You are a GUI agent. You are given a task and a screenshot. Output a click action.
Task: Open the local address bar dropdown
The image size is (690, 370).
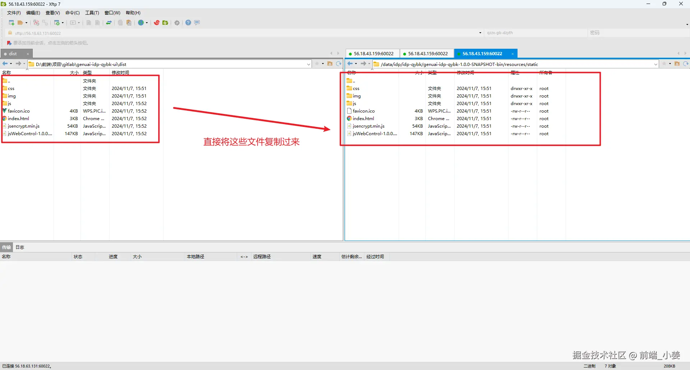pos(308,64)
